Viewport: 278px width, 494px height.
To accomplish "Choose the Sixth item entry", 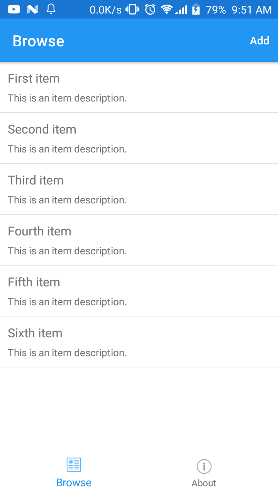I will (x=139, y=342).
